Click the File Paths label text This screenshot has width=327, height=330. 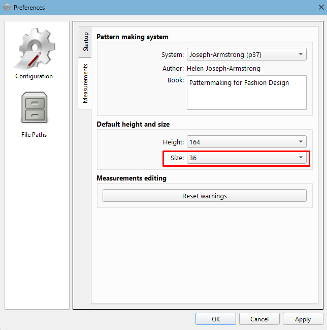34,135
